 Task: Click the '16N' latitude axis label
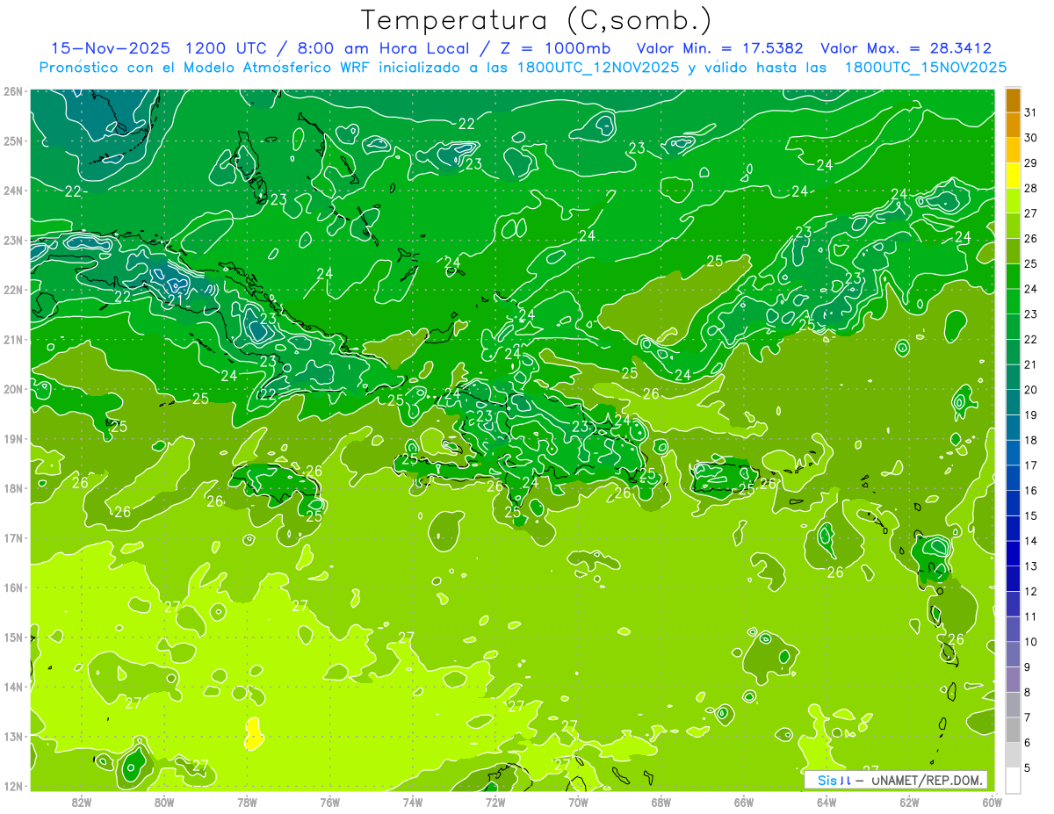pyautogui.click(x=12, y=587)
